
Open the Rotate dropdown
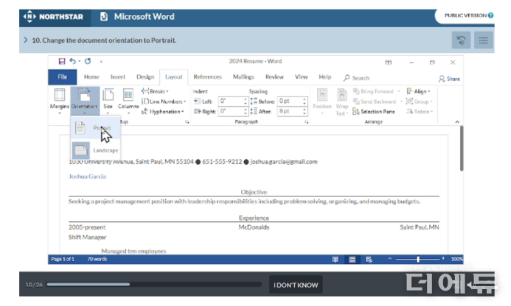(x=420, y=112)
